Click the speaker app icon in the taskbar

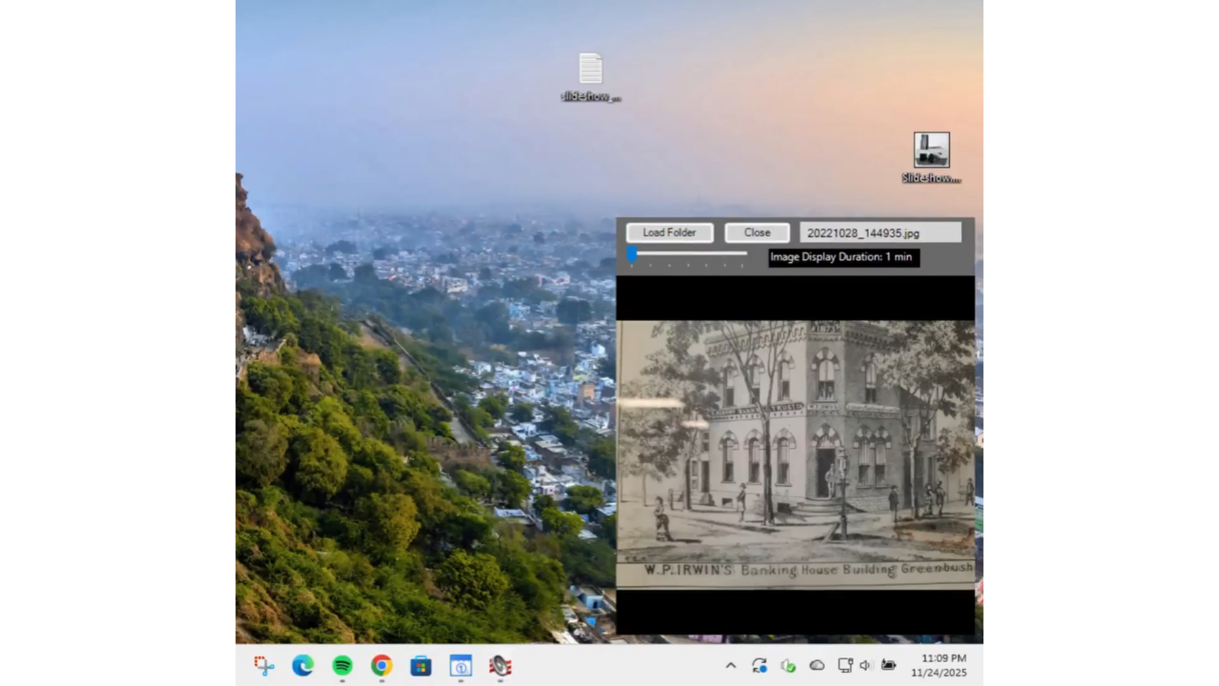pyautogui.click(x=500, y=666)
